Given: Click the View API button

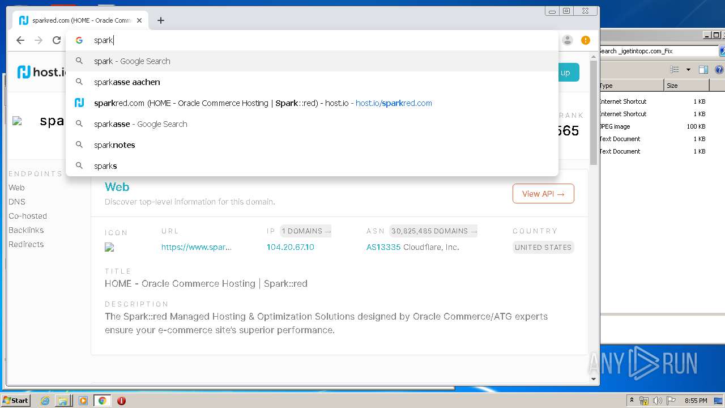Looking at the screenshot, I should [x=543, y=194].
